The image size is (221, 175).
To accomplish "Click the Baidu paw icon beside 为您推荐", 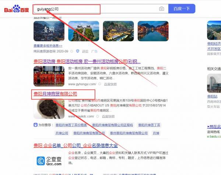I will [x=35, y=125].
